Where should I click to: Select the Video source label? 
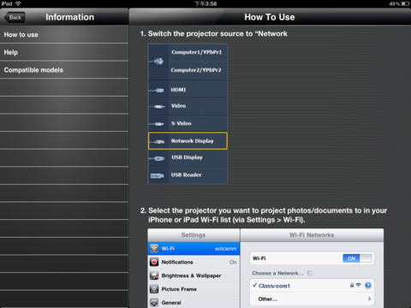[178, 106]
